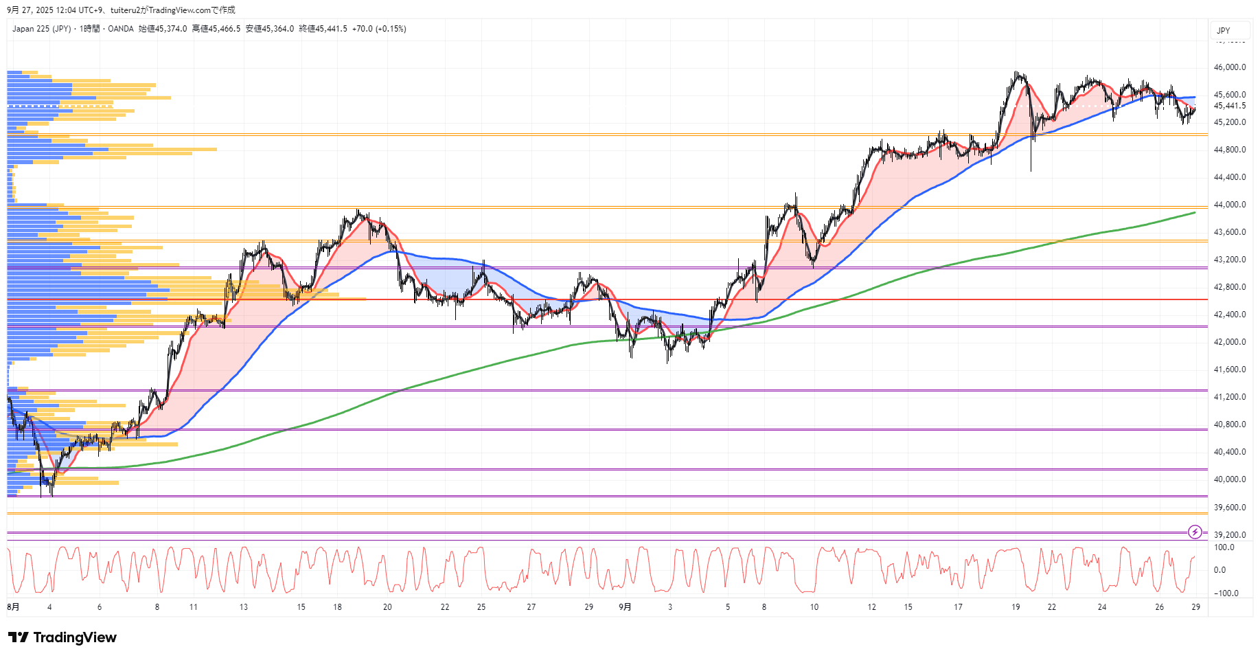The width and height of the screenshot is (1260, 658).
Task: Click the Japan 225 (JPY) symbol title
Action: (41, 29)
